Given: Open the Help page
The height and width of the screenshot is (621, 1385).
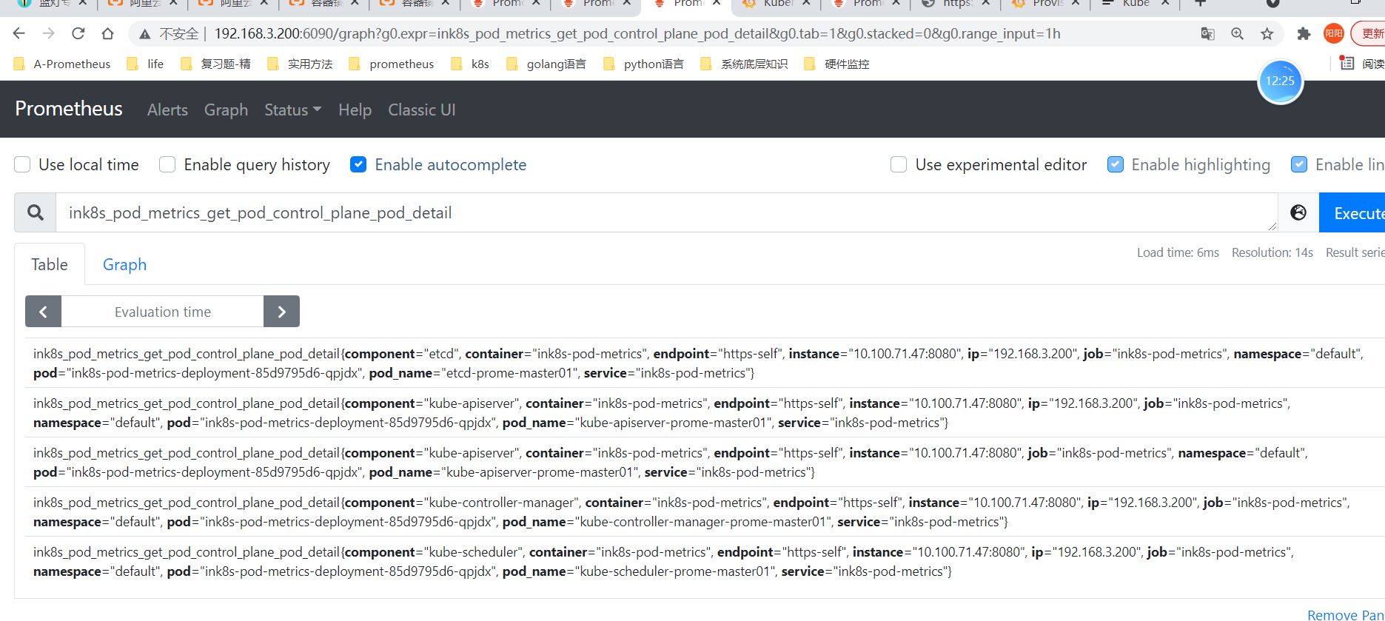Looking at the screenshot, I should pyautogui.click(x=355, y=110).
